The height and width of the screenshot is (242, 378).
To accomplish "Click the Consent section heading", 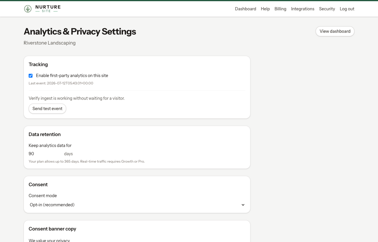I will coord(38,184).
